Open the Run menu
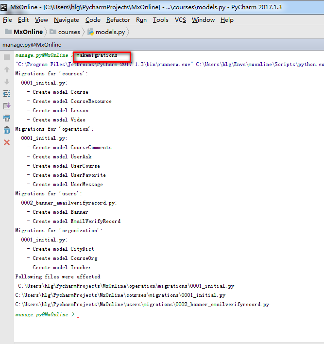The image size is (324, 344). coord(141,20)
